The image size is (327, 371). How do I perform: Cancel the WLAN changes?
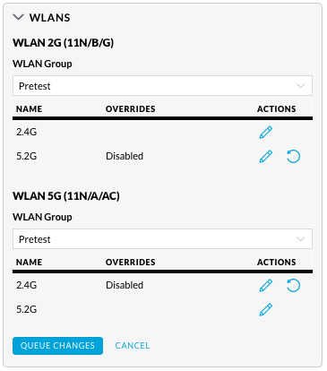coord(133,346)
